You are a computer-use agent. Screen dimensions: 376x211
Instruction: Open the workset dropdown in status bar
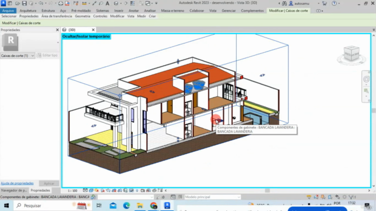coord(126,197)
